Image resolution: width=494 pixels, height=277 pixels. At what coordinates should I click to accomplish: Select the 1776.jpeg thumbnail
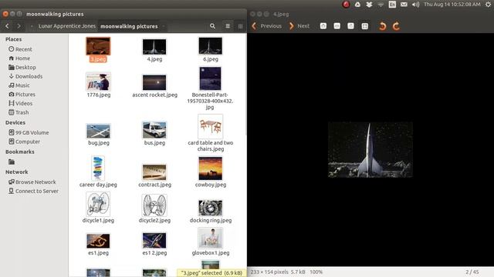(98, 82)
